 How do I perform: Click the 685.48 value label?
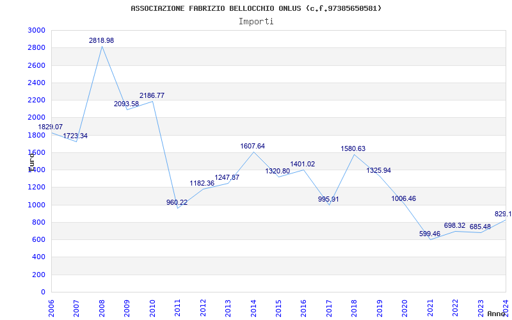tap(480, 227)
